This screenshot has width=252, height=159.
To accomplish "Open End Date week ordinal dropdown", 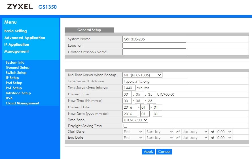I will [x=133, y=138].
